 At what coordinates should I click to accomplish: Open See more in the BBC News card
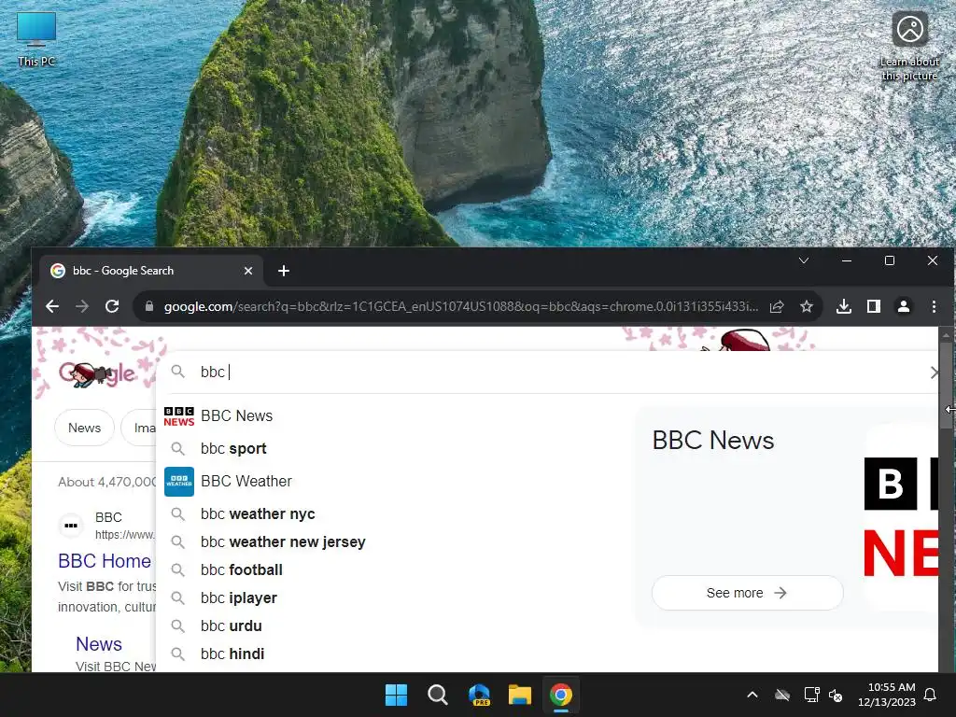[x=748, y=593]
